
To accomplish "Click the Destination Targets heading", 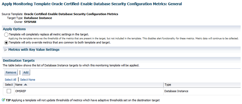I will click(x=19, y=61).
